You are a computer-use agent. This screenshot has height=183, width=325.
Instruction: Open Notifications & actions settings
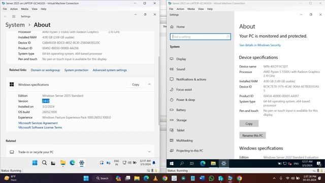(x=191, y=79)
